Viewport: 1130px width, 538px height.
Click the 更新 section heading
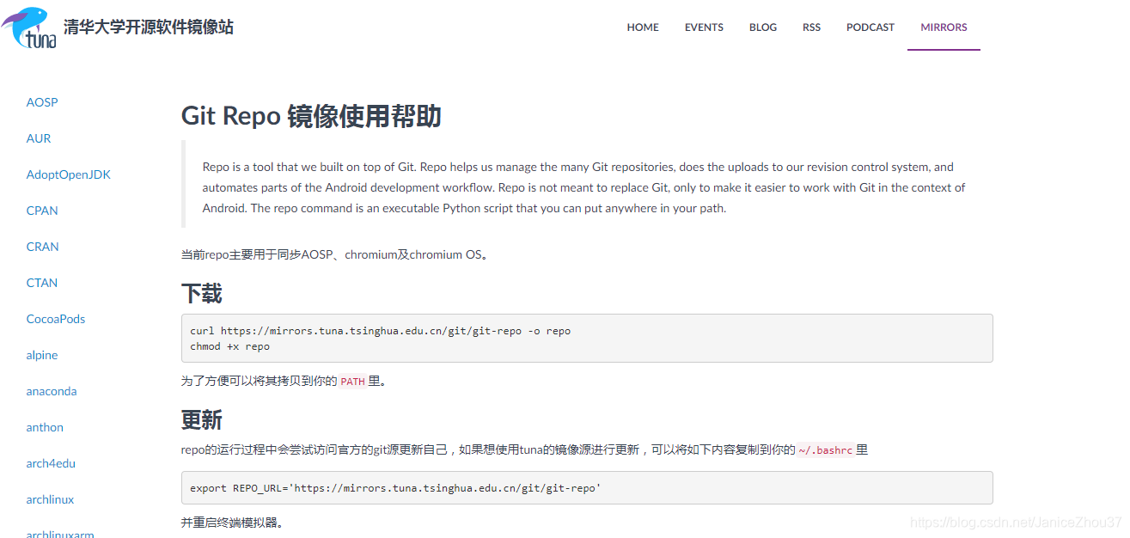pyautogui.click(x=202, y=419)
